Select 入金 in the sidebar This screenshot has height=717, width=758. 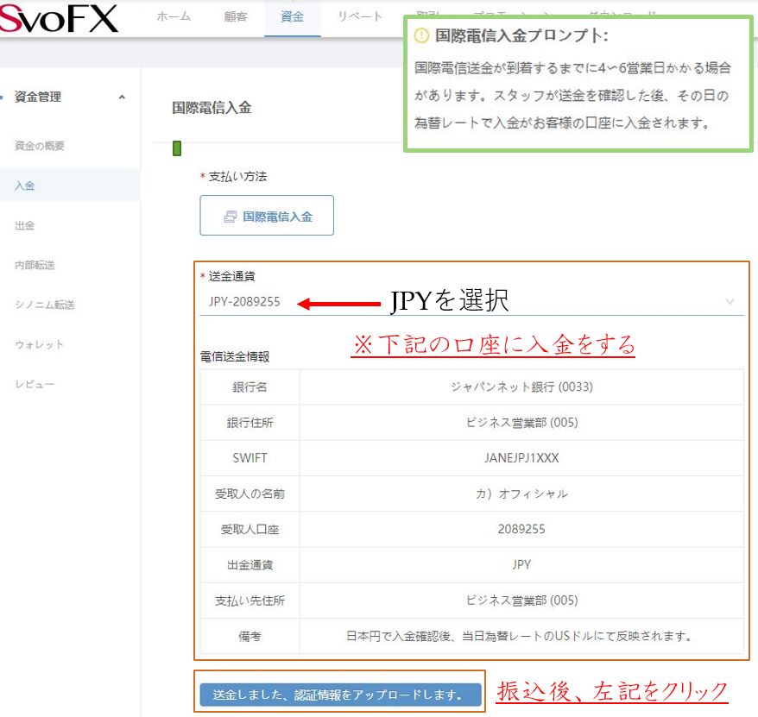[25, 186]
